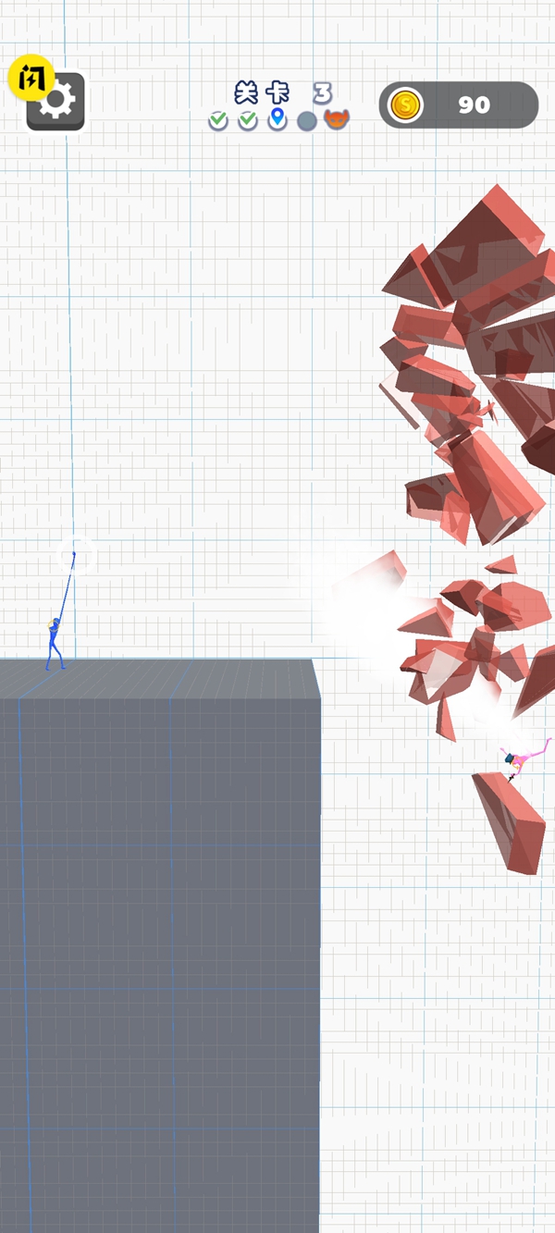555x1233 pixels.
Task: Click the red slab beneath pink enemy
Action: click(510, 820)
